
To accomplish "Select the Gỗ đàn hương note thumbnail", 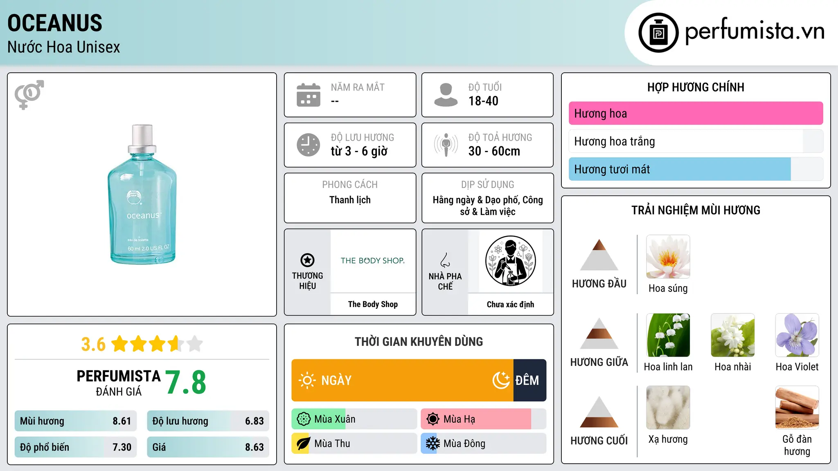I will (797, 408).
